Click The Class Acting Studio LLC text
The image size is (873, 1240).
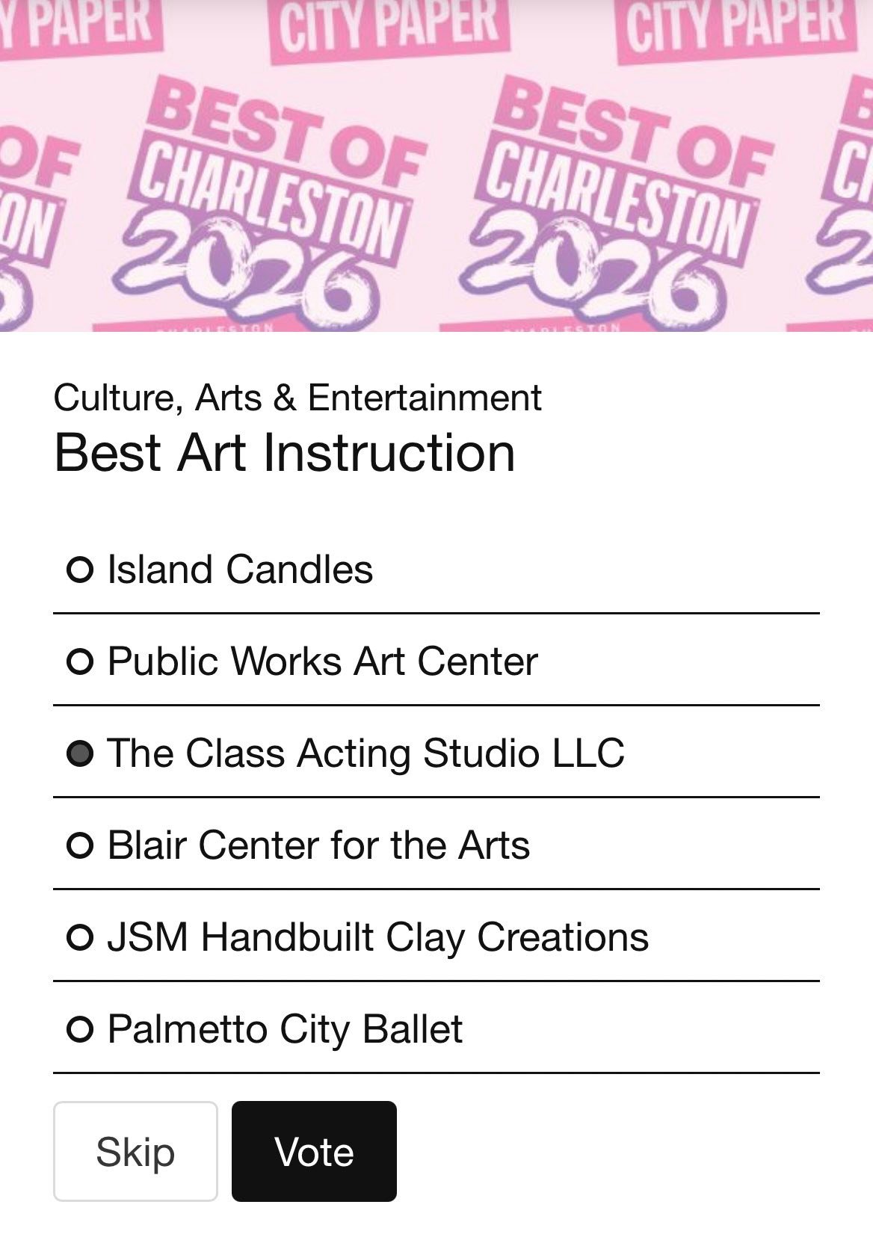pyautogui.click(x=365, y=753)
